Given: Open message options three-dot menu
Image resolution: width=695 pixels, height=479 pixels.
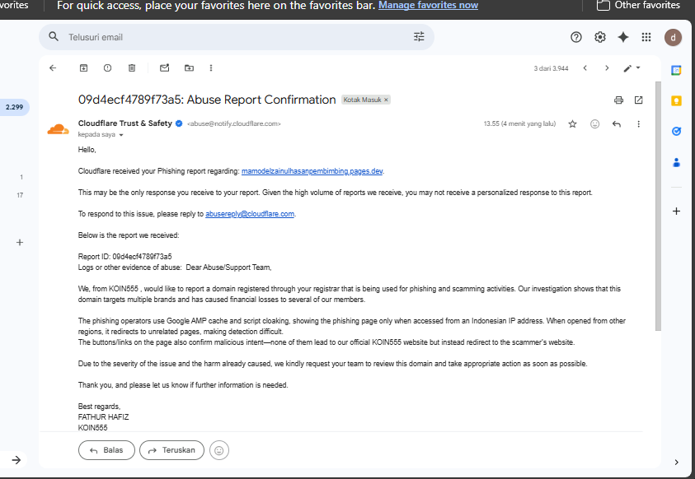Looking at the screenshot, I should pos(638,123).
